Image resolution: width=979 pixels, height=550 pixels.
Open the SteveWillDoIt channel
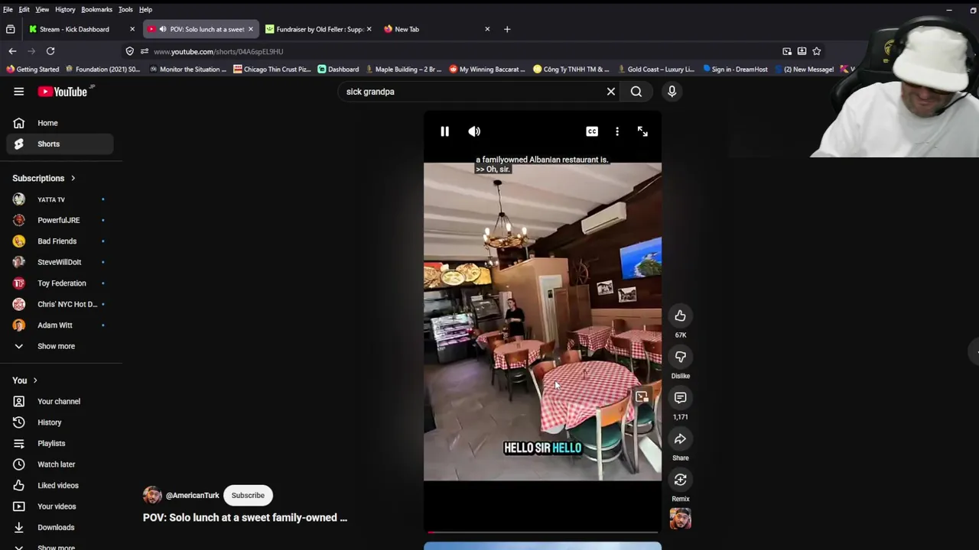tap(60, 262)
